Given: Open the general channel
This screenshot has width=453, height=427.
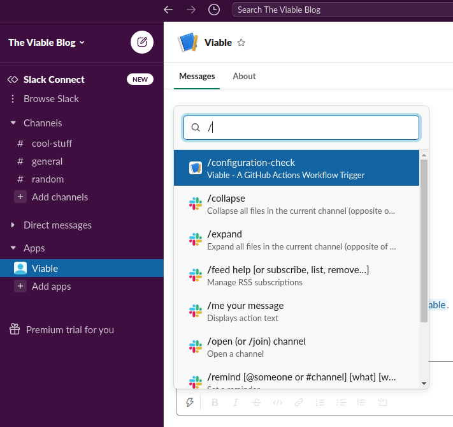Looking at the screenshot, I should [47, 161].
